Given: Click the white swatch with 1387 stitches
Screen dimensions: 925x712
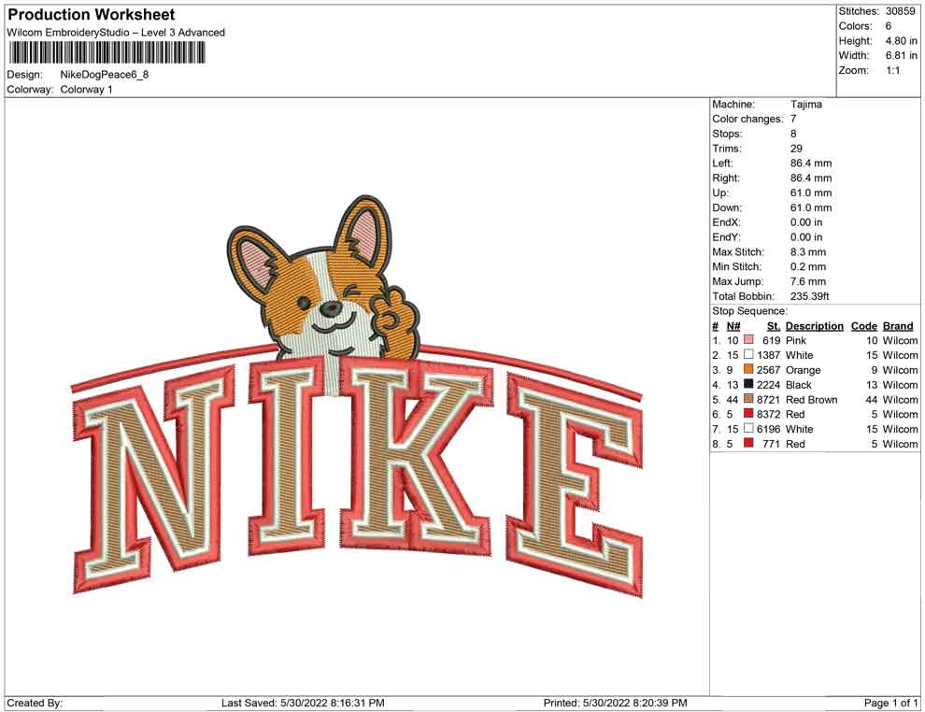Looking at the screenshot, I should 748,354.
